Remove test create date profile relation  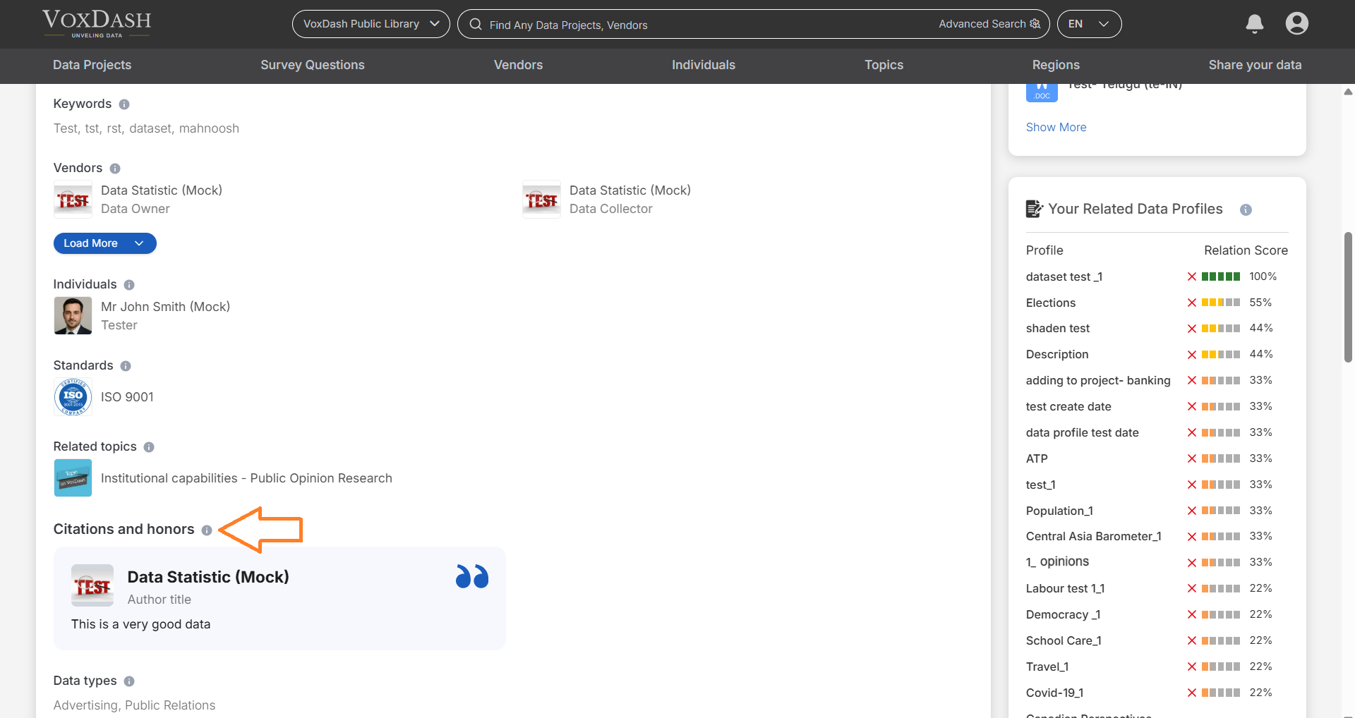click(1192, 406)
